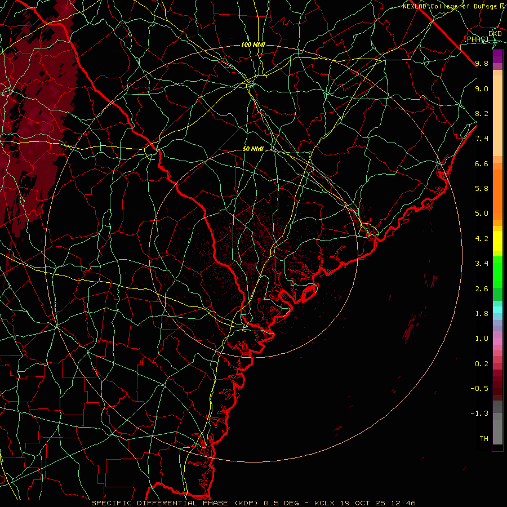Screen dimensions: 507x507
Task: Click the "1.8" color scale value
Action: point(482,314)
